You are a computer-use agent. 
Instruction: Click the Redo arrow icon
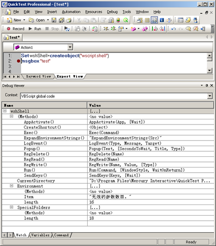[x=181, y=29]
